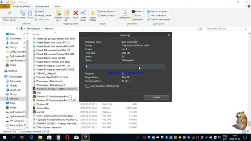Click the Kopiuj (copy) ribbon icon

click(22, 15)
